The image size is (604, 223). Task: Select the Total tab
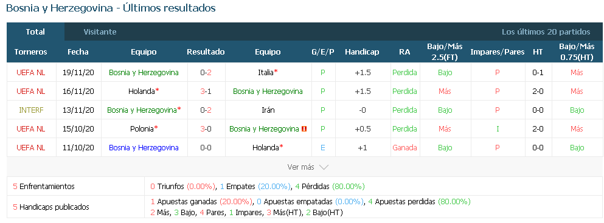tap(35, 32)
